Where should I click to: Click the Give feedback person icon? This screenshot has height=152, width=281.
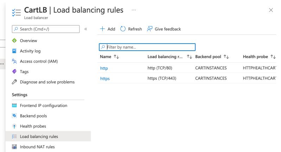(149, 29)
